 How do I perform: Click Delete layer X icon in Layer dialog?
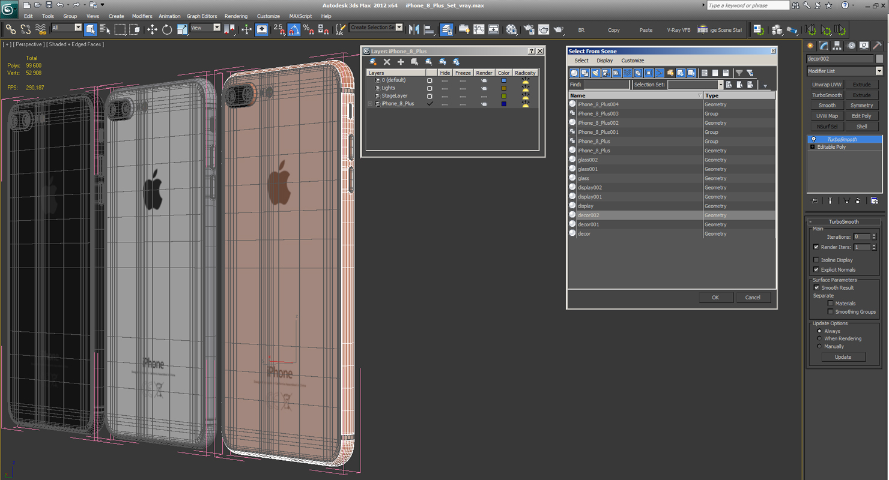tap(387, 62)
